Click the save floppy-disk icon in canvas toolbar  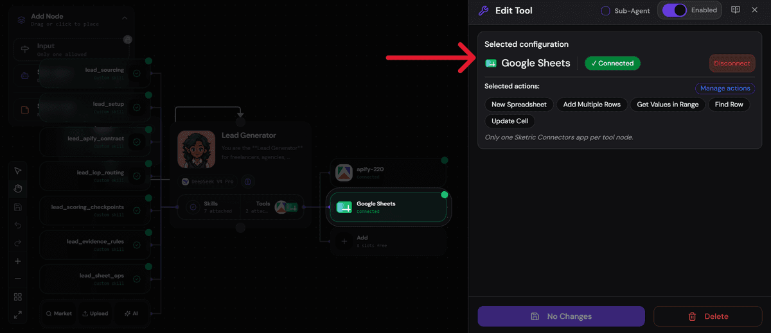[18, 207]
